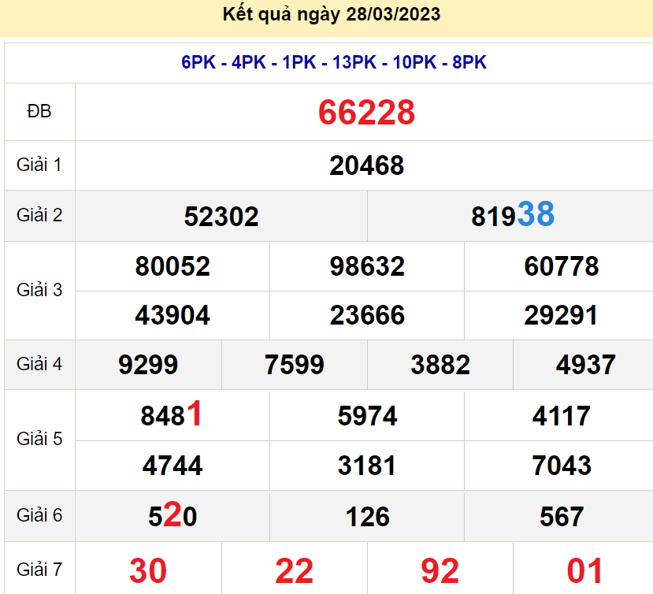This screenshot has width=653, height=594.
Task: Select the Giải 5 number 3181
Action: click(367, 466)
